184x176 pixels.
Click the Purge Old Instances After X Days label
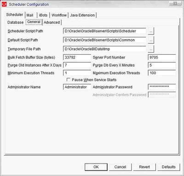[34, 65]
